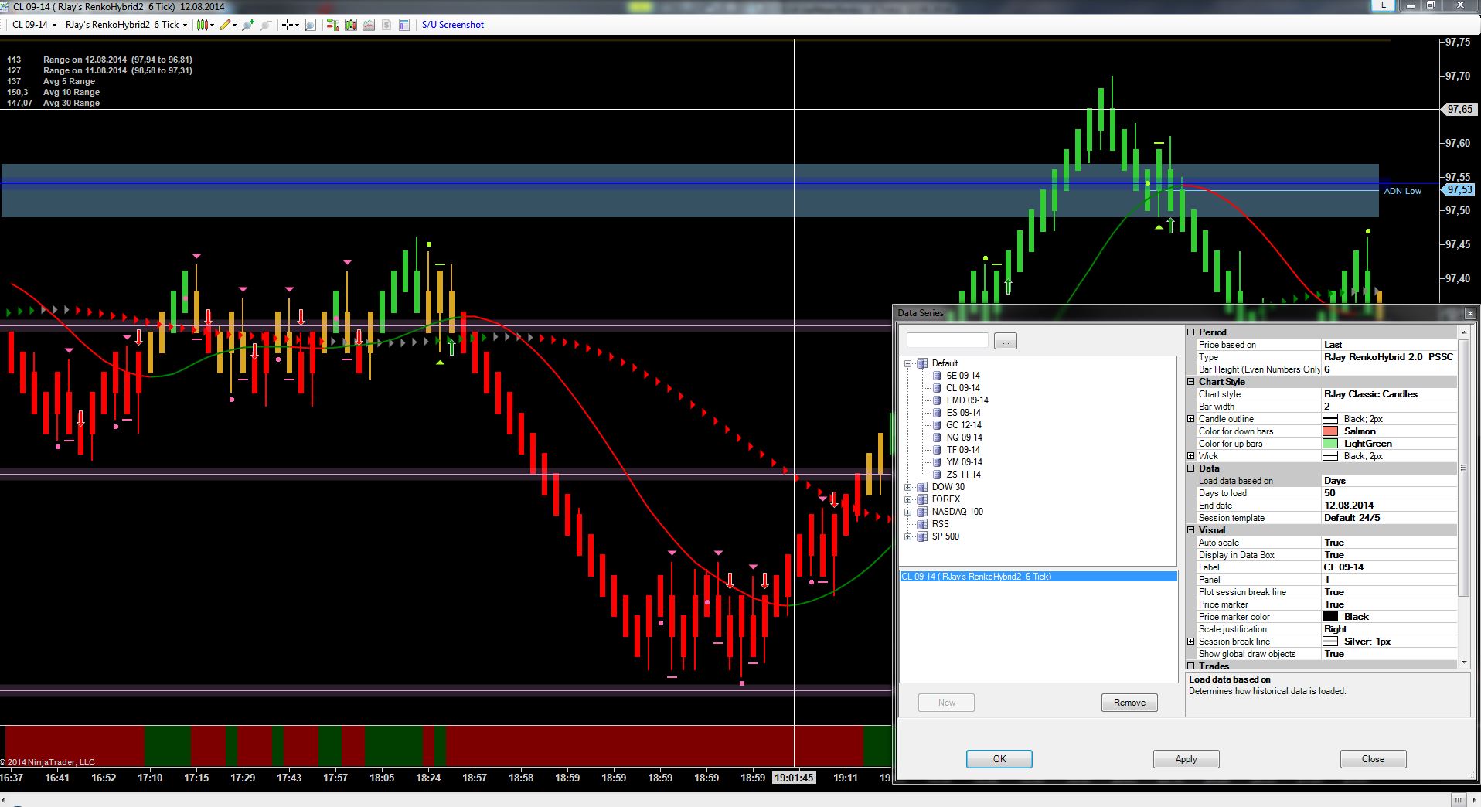
Task: Click the Plot session break line True value
Action: [x=1389, y=592]
